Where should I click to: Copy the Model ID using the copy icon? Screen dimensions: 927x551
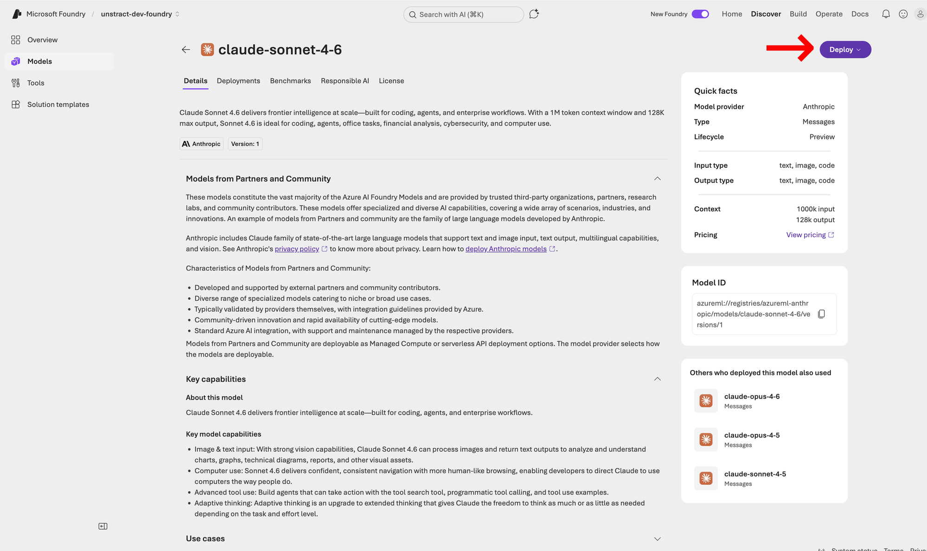coord(821,314)
